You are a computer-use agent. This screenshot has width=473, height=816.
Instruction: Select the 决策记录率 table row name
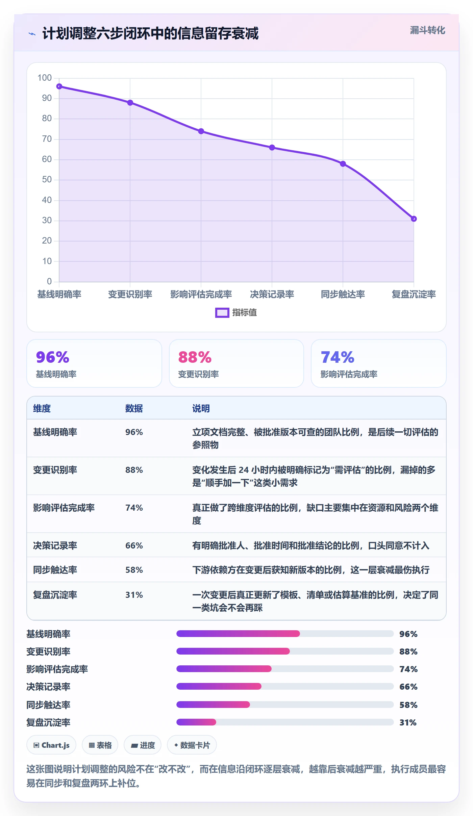click(x=55, y=545)
